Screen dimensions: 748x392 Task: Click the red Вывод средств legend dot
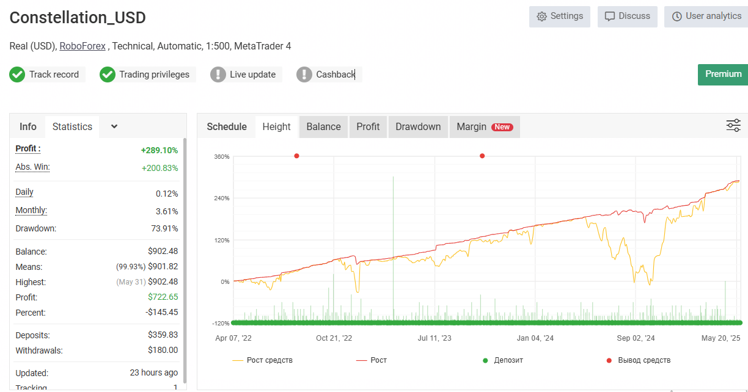click(x=609, y=360)
